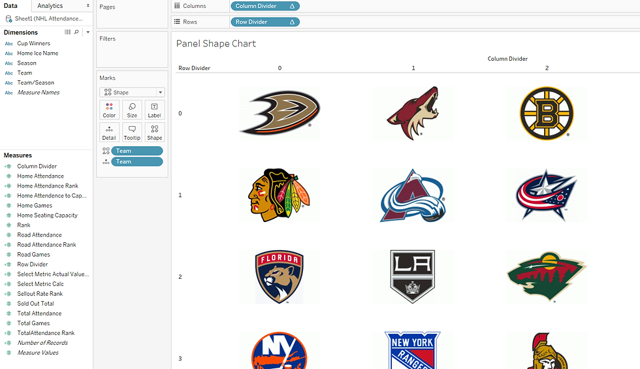The width and height of the screenshot is (640, 369).
Task: Click the Arizona Coyotes logo mark
Action: (413, 113)
